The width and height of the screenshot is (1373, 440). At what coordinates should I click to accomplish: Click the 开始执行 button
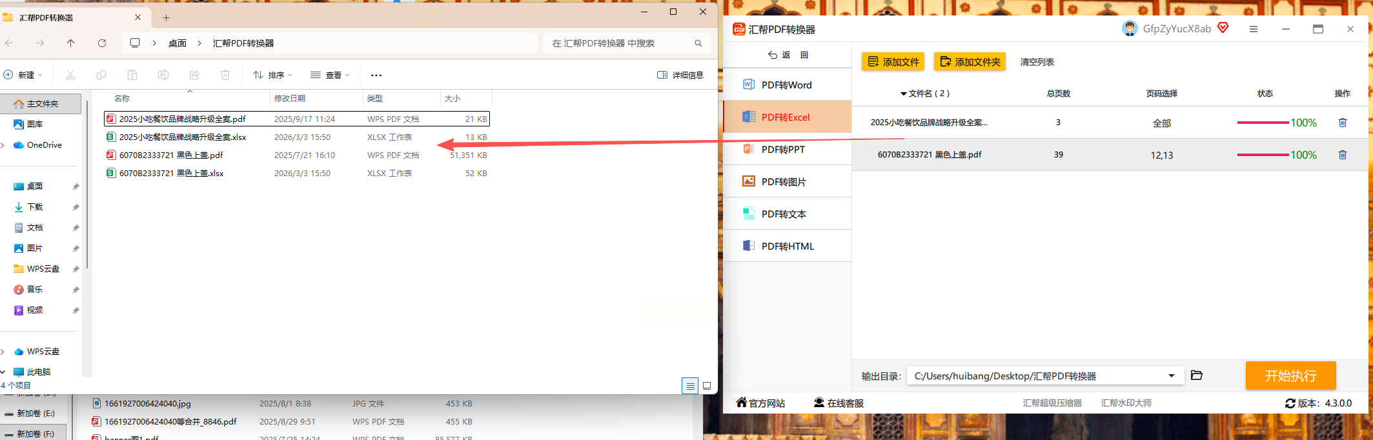tap(1290, 375)
